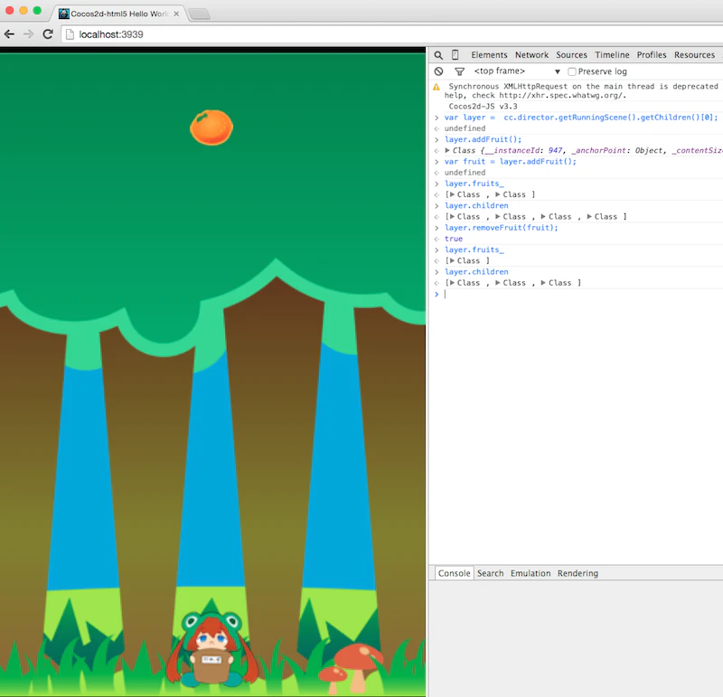The image size is (723, 697).
Task: Clear the console log
Action: pyautogui.click(x=438, y=71)
